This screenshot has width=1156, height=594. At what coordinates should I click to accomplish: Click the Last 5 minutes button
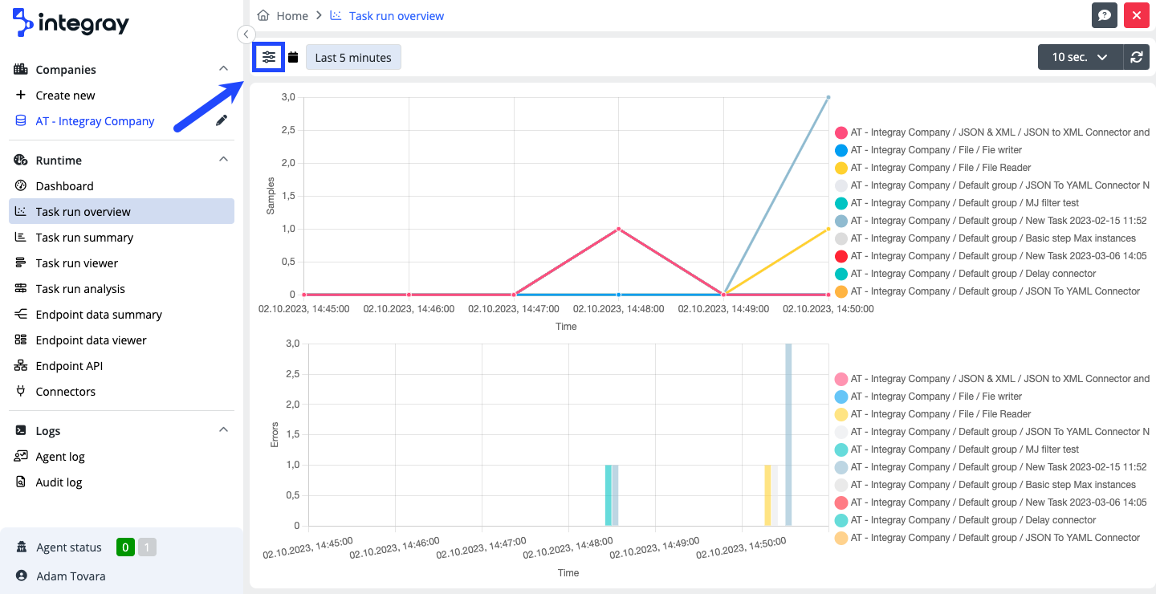(353, 58)
